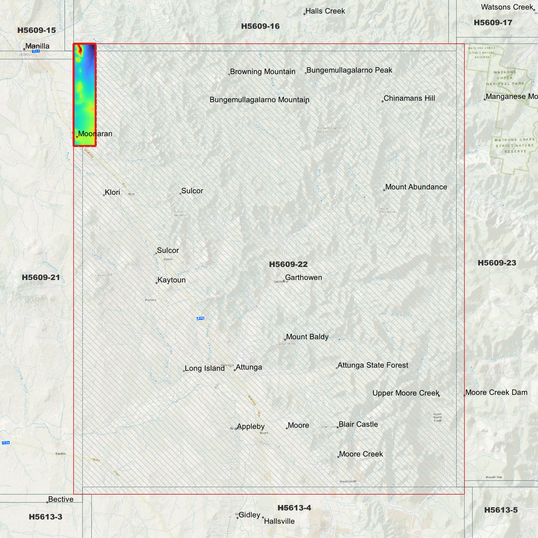
Task: Open the coloured elevation raster thumbnail at Moonaran
Action: pyautogui.click(x=85, y=95)
